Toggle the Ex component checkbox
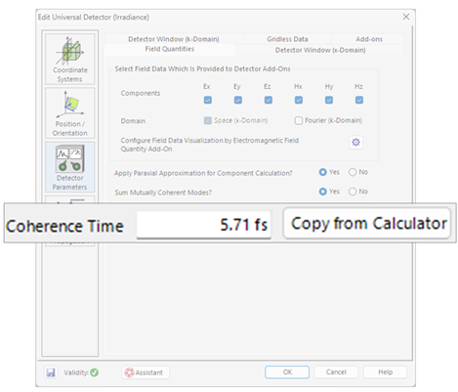458x392 pixels. (208, 100)
